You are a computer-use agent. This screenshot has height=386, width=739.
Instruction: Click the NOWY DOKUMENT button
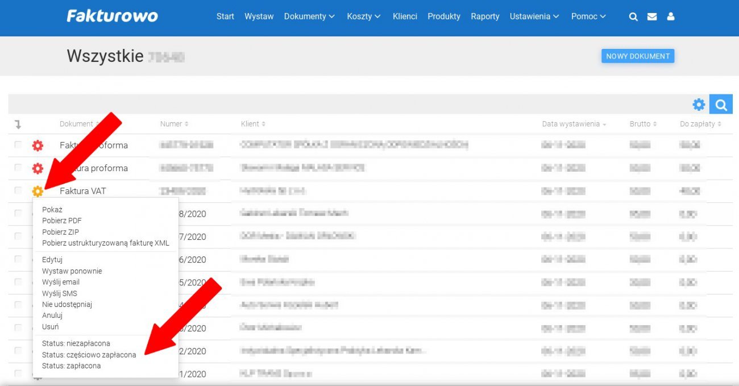click(638, 56)
